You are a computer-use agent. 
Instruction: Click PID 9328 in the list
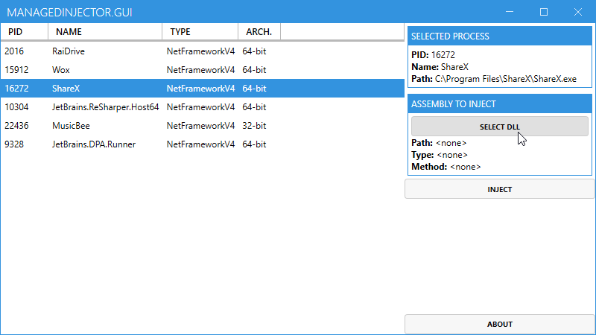coord(14,144)
